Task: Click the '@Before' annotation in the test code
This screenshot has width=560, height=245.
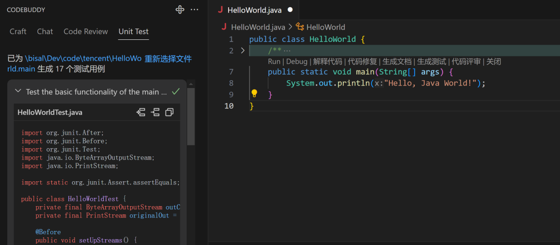Action: (48, 232)
